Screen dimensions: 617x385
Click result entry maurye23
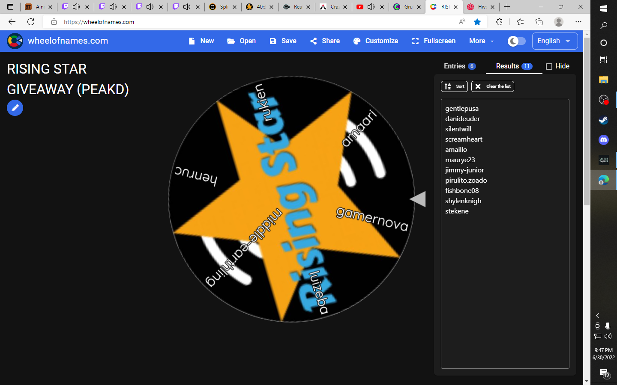click(x=460, y=160)
